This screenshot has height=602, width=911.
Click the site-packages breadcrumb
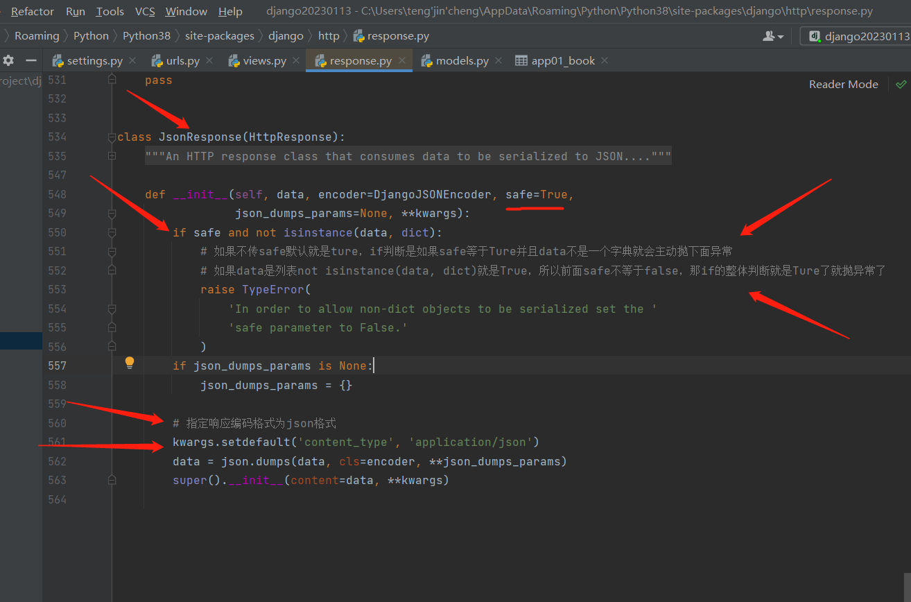click(220, 36)
